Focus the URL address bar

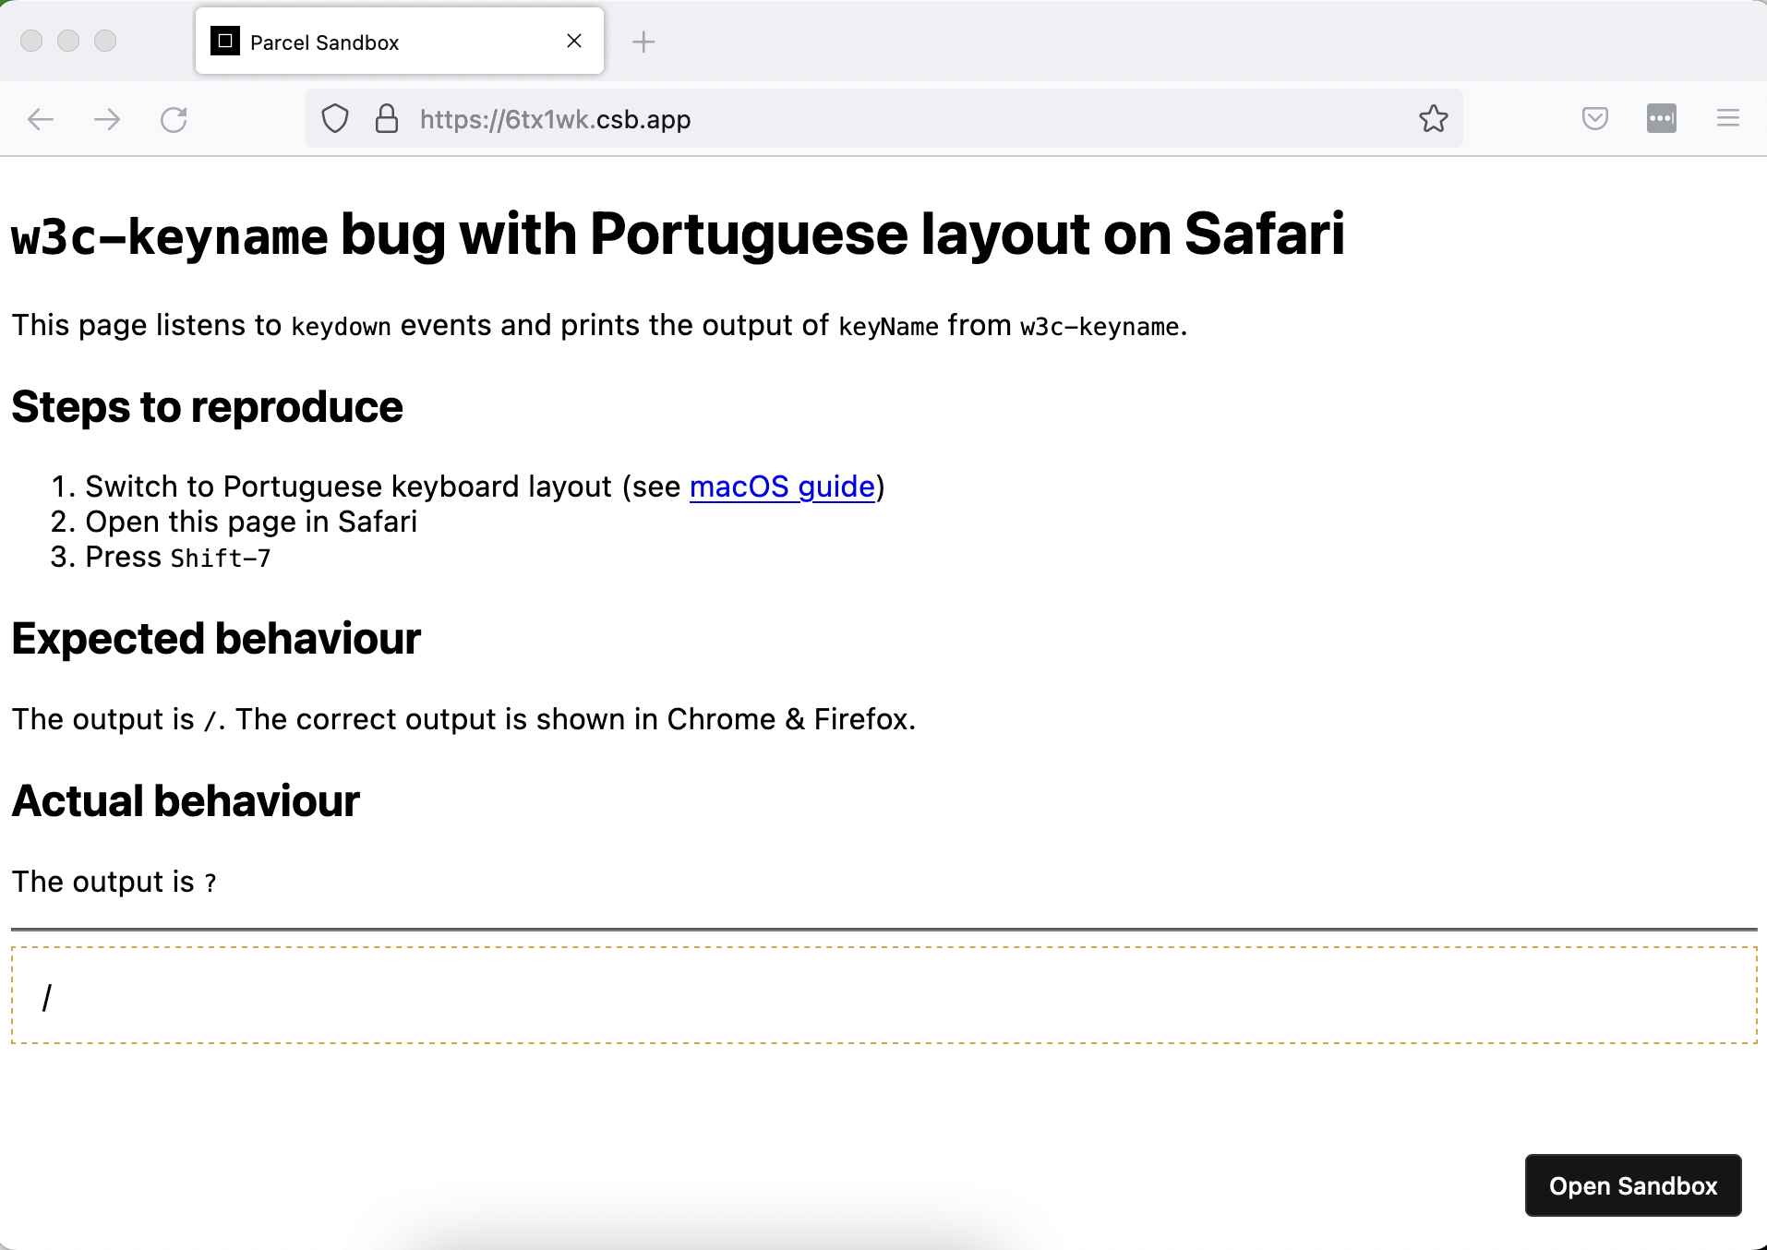[x=884, y=119]
